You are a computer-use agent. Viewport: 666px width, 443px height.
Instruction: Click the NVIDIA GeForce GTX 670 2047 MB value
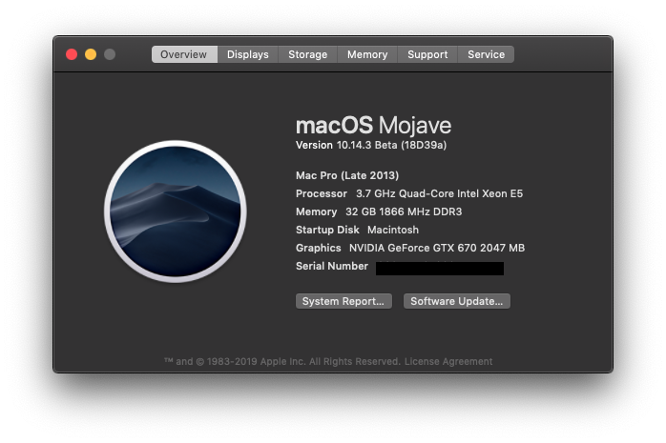click(437, 248)
